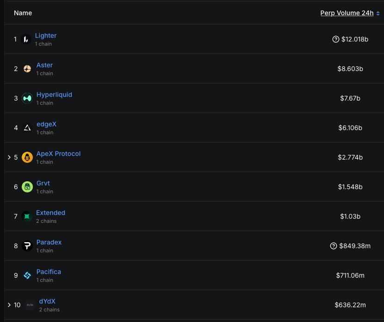Click the edgeX triangle logo icon
384x322 pixels.
(27, 128)
